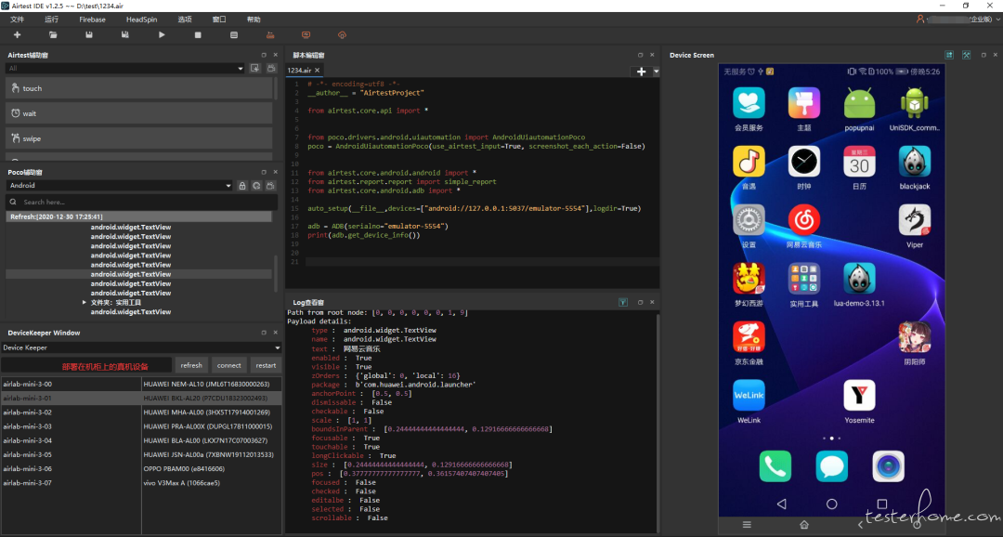
Task: Tap the Viper app icon on device
Action: tap(915, 220)
